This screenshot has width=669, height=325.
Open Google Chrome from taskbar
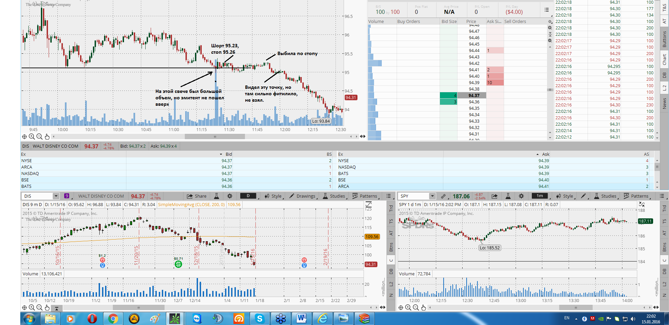[x=113, y=319]
